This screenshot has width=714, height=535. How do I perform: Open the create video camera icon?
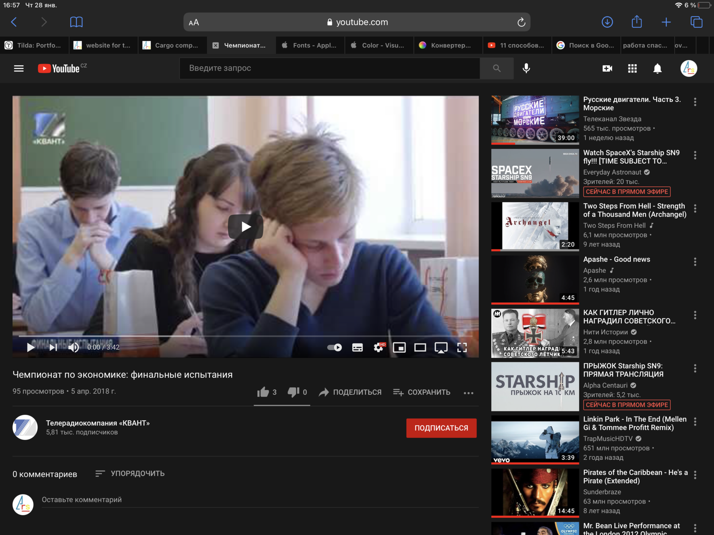[x=607, y=68]
